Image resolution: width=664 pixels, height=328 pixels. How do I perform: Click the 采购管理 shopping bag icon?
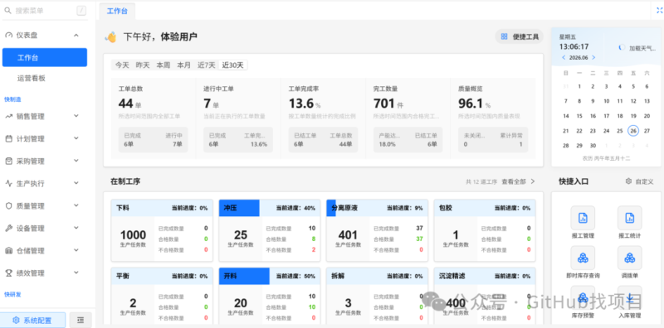click(9, 161)
